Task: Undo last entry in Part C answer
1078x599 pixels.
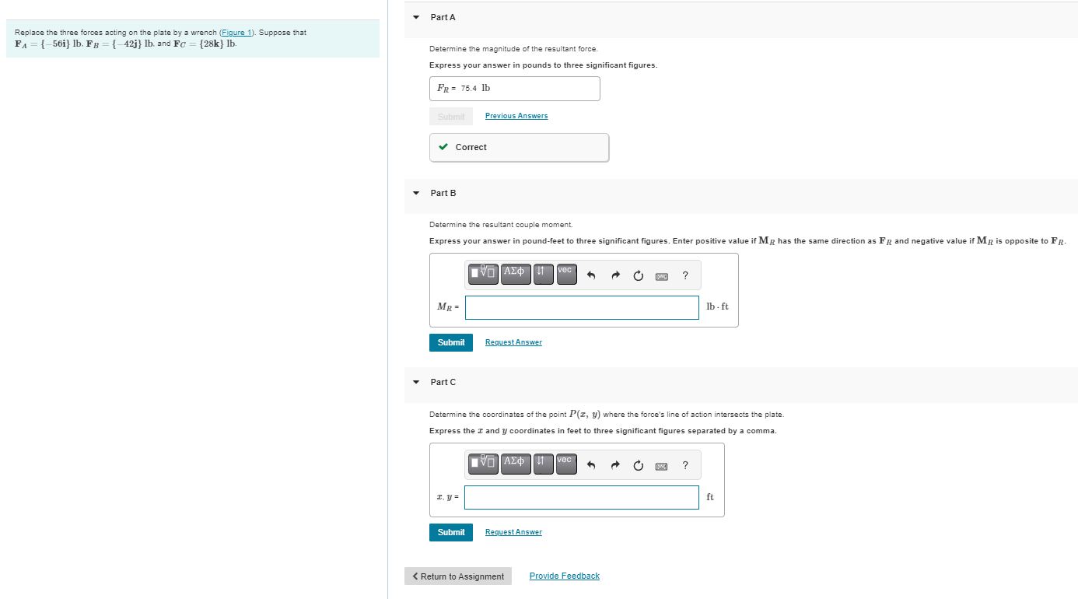Action: pos(591,465)
